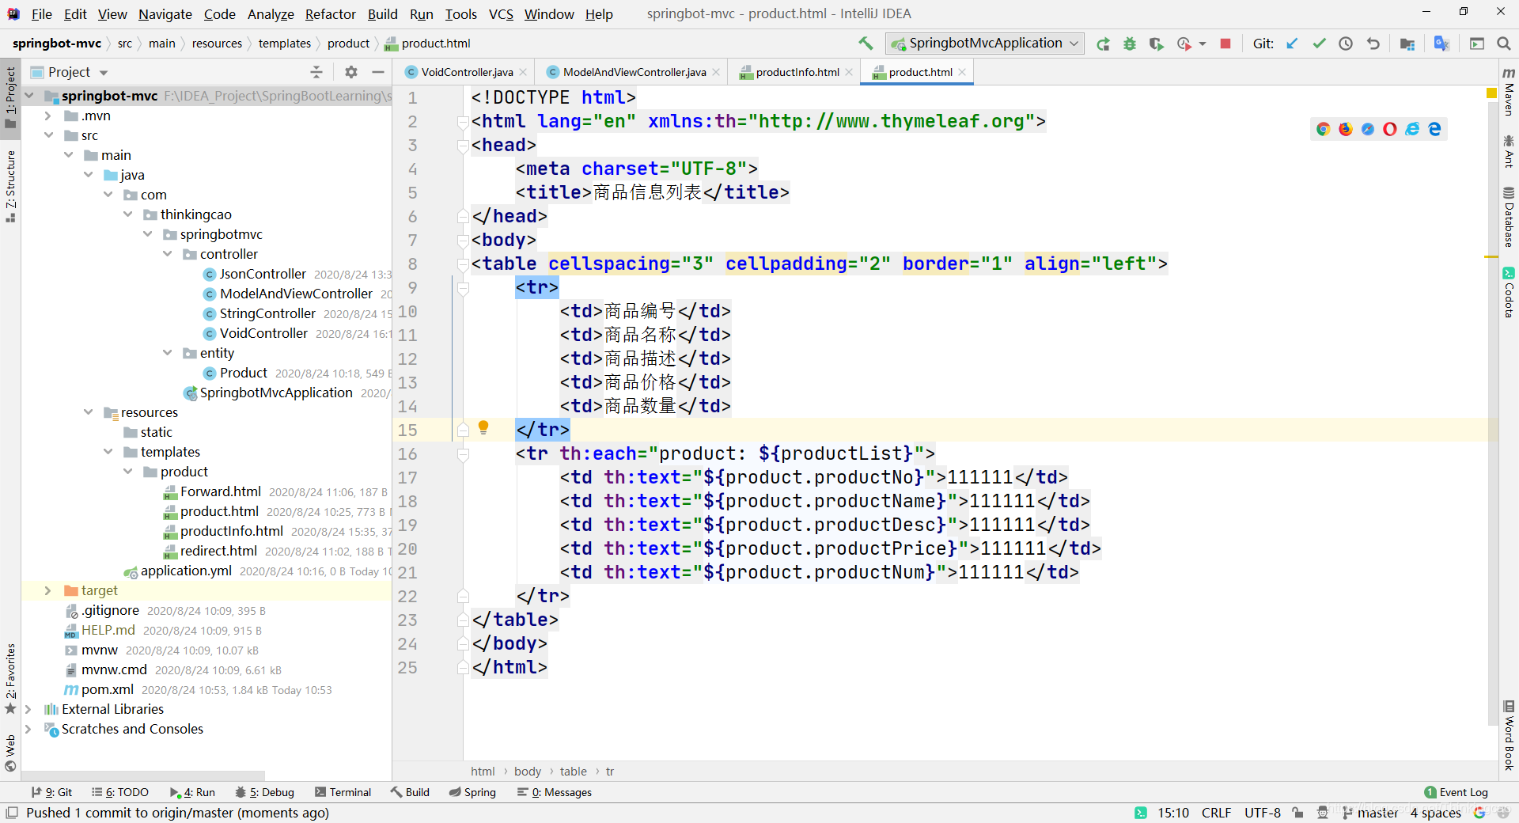Show Git history clock icon
The image size is (1519, 823).
(x=1346, y=44)
